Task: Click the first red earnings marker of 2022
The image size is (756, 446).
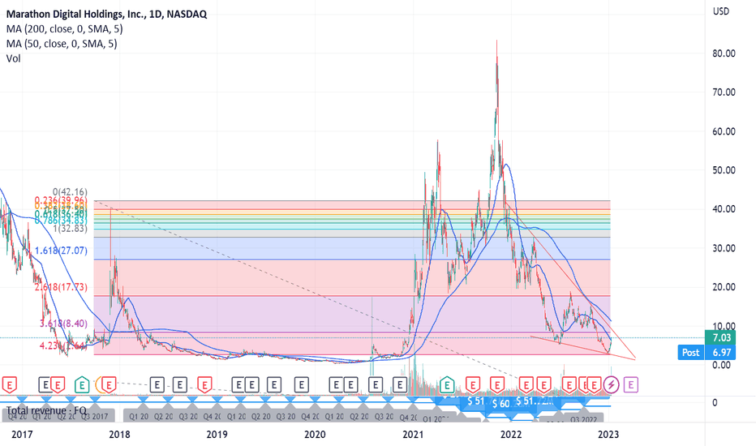Action: [526, 385]
